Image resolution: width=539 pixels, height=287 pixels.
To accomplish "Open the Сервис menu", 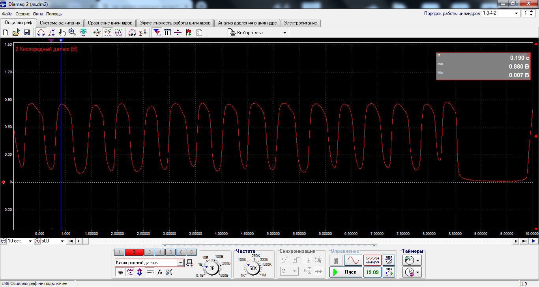I will point(23,13).
